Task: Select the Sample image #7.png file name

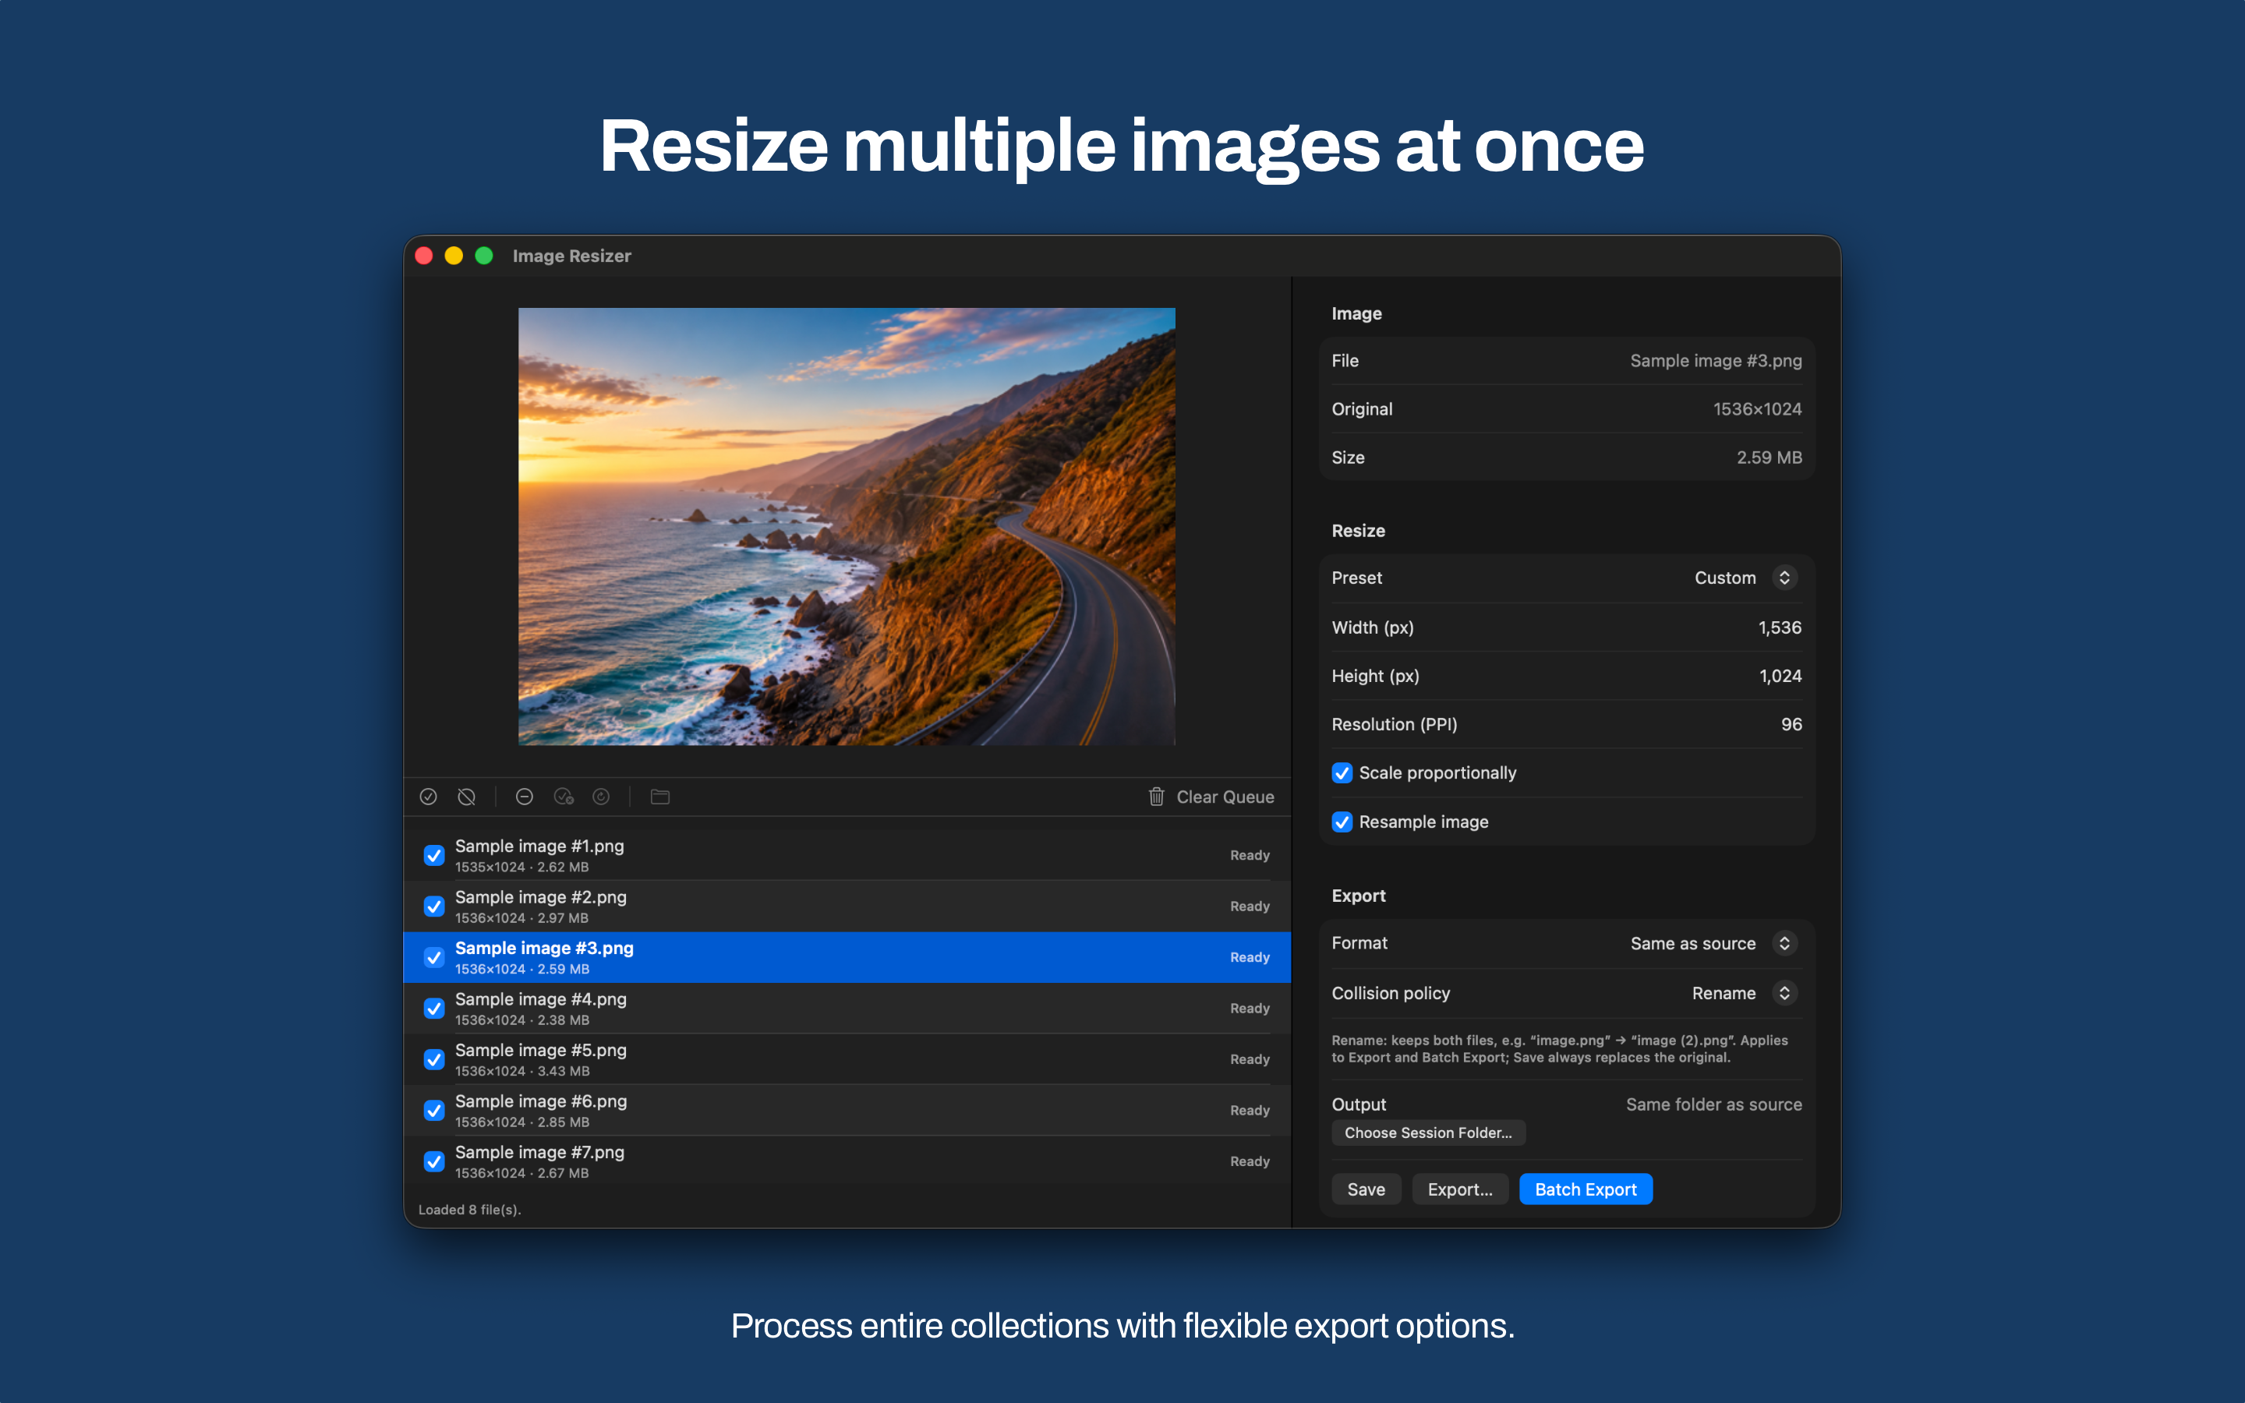Action: click(539, 1153)
